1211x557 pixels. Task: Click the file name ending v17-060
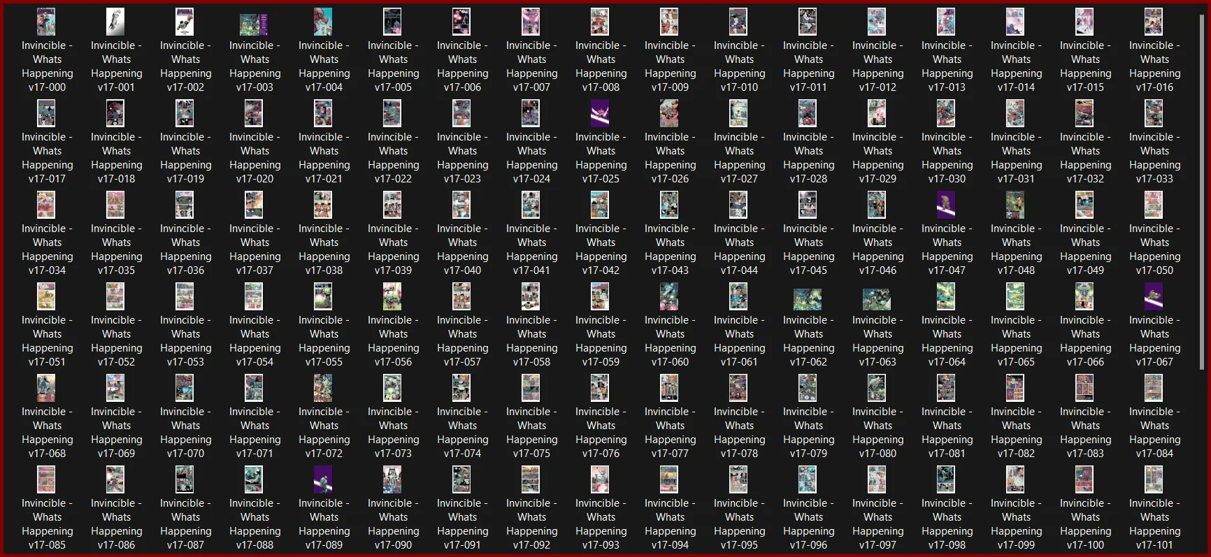point(671,341)
